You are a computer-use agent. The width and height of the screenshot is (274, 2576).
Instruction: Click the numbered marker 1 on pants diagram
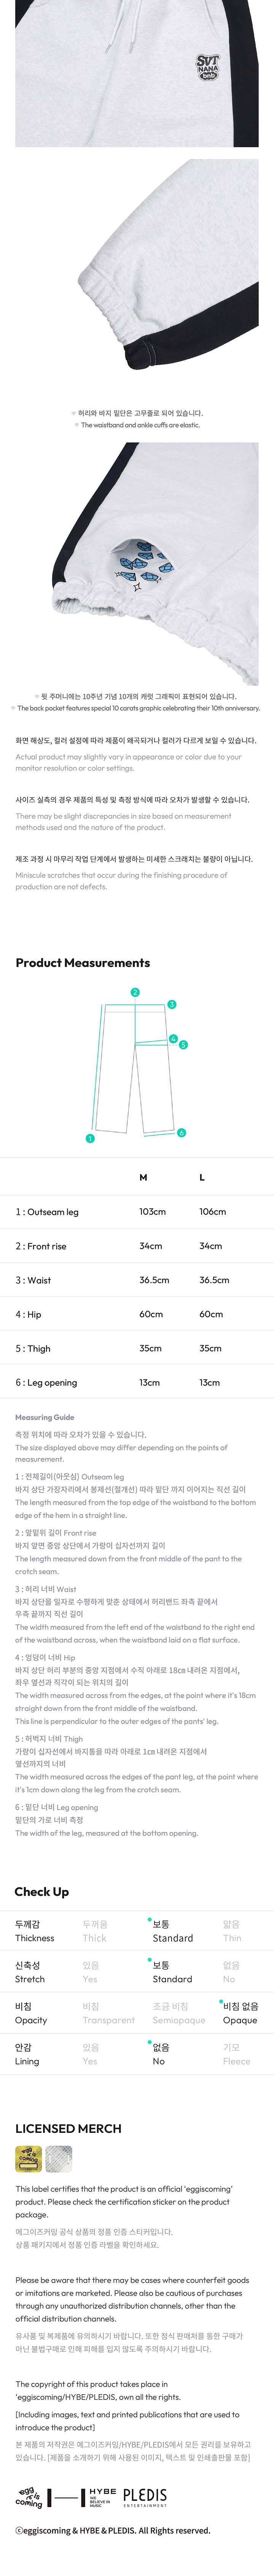click(90, 1138)
